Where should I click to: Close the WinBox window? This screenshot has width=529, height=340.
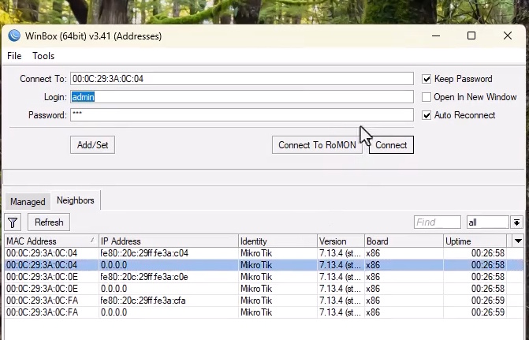tap(508, 35)
